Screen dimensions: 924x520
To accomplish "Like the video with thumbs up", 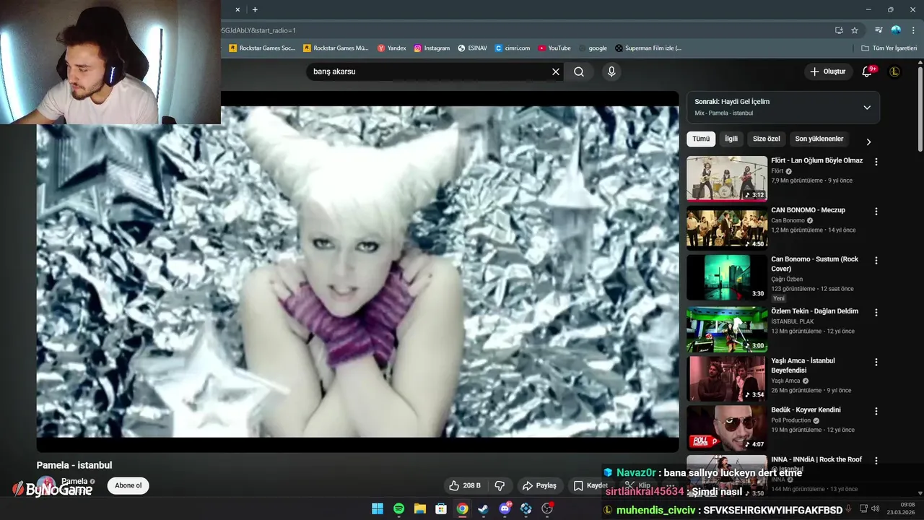I will point(465,485).
